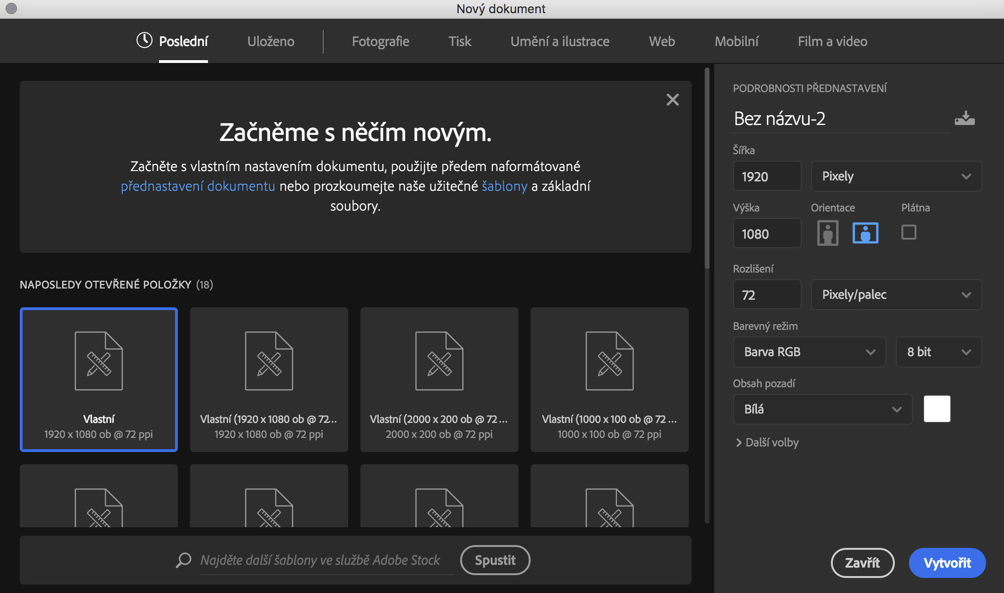
Task: Enable the Plátna checkbox
Action: pos(909,232)
